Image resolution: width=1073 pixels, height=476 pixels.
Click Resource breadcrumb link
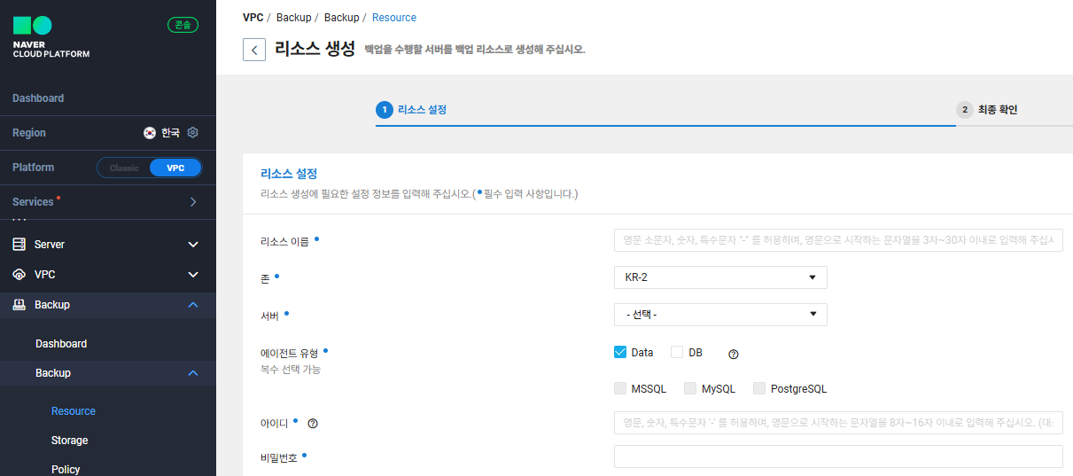pyautogui.click(x=394, y=18)
